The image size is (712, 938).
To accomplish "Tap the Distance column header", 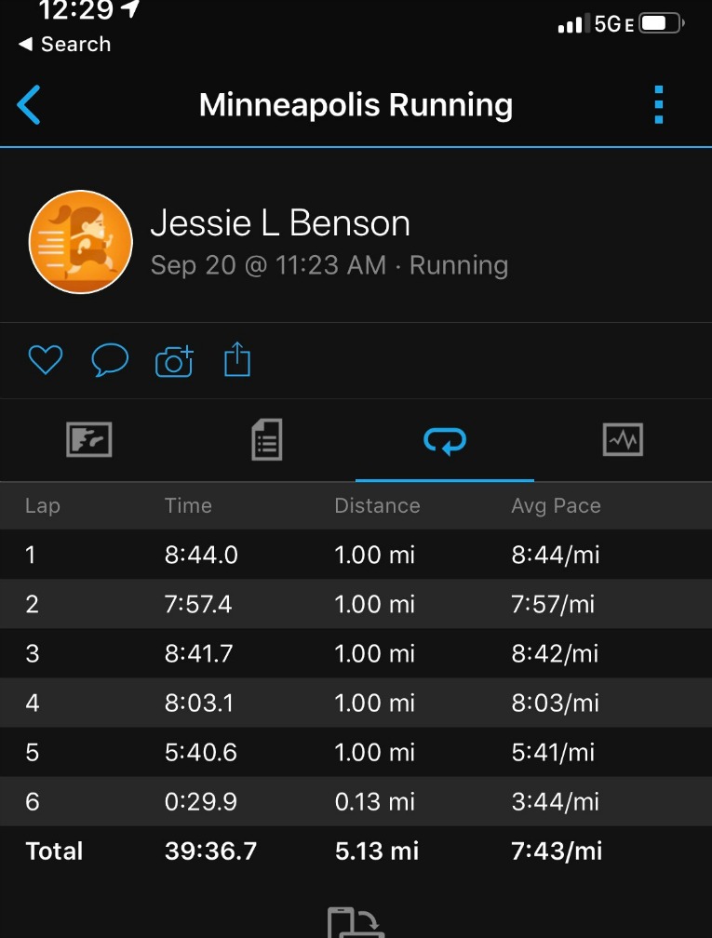I will (x=377, y=506).
